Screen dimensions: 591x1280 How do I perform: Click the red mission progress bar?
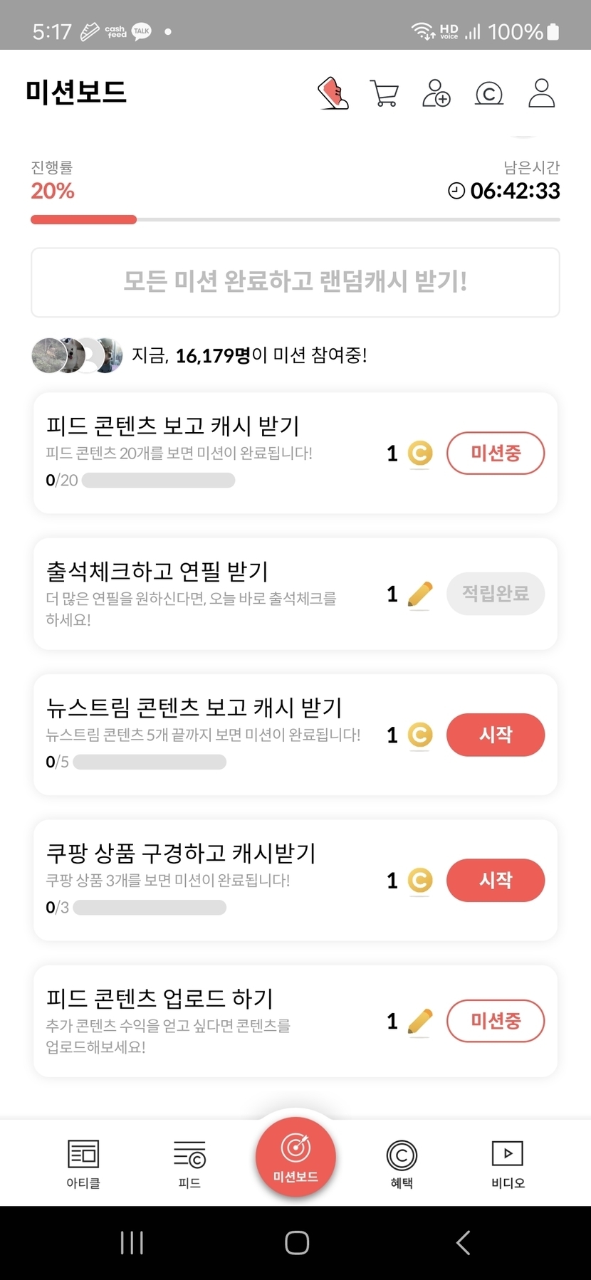pyautogui.click(x=83, y=220)
